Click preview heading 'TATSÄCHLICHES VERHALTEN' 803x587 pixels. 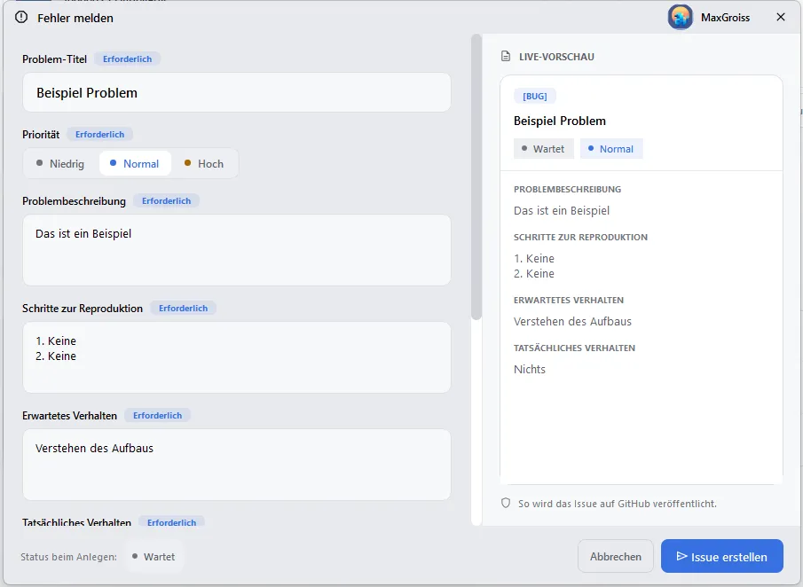(x=575, y=348)
